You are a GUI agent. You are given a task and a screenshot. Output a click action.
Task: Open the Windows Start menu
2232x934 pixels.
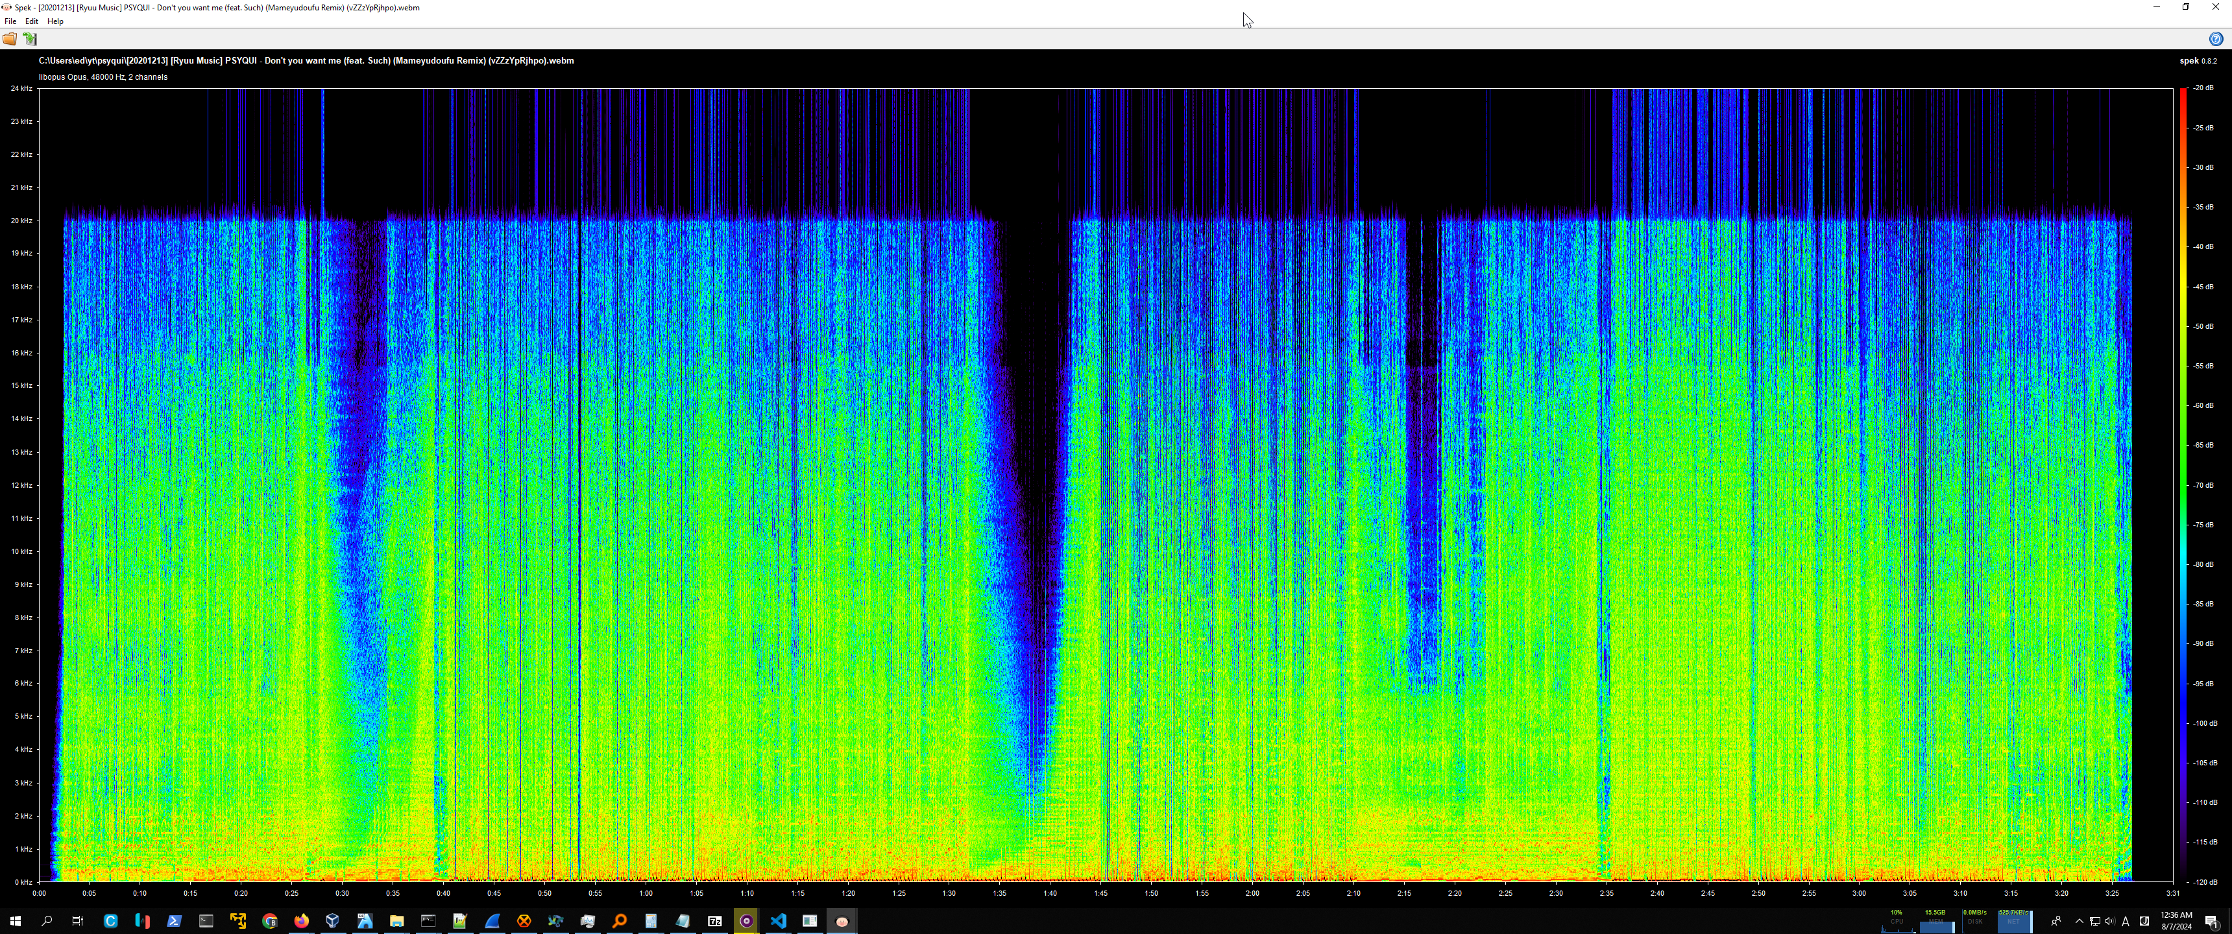pyautogui.click(x=15, y=921)
